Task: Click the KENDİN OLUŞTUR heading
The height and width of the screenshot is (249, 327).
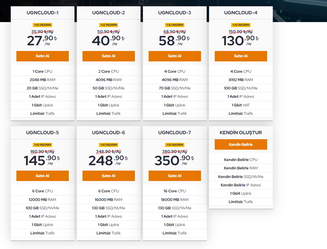Action: coord(241,133)
